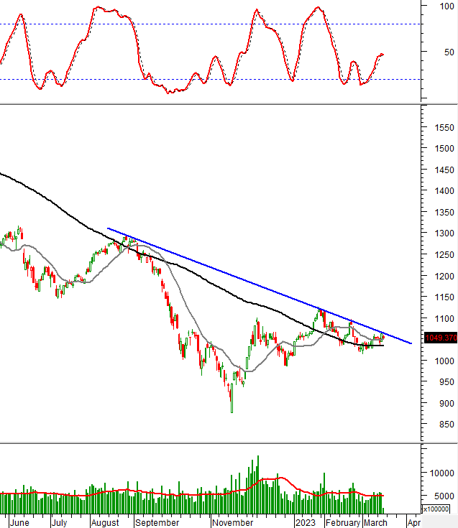
Task: Click the 1000 price axis label
Action: (x=444, y=361)
